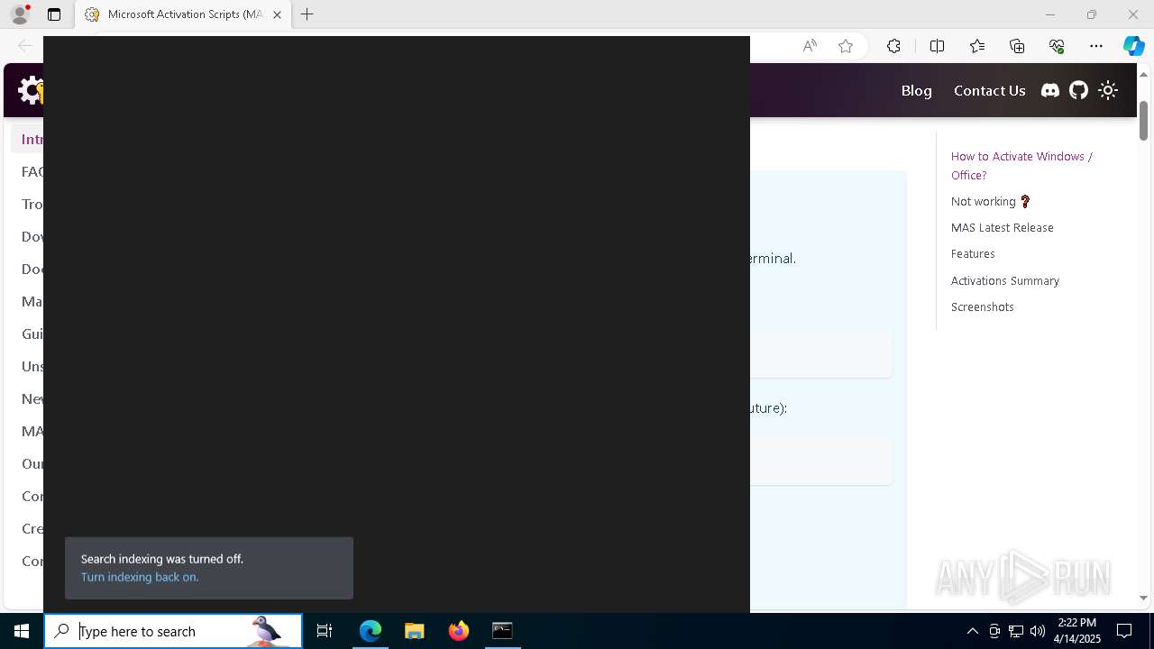Go back with the browser back arrow
Viewport: 1154px width, 649px height.
pos(25,46)
